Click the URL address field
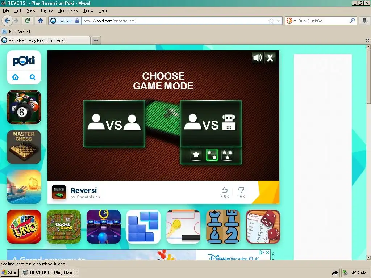 (175, 21)
